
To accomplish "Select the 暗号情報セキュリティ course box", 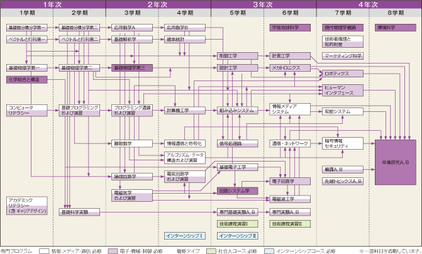I will click(343, 143).
